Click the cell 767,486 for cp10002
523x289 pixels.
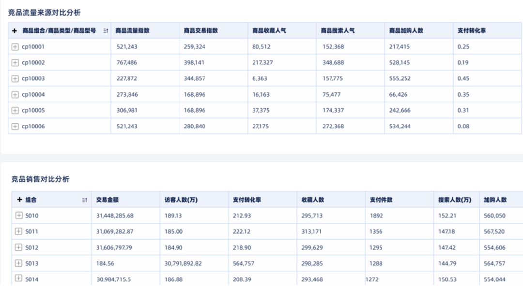(x=127, y=63)
